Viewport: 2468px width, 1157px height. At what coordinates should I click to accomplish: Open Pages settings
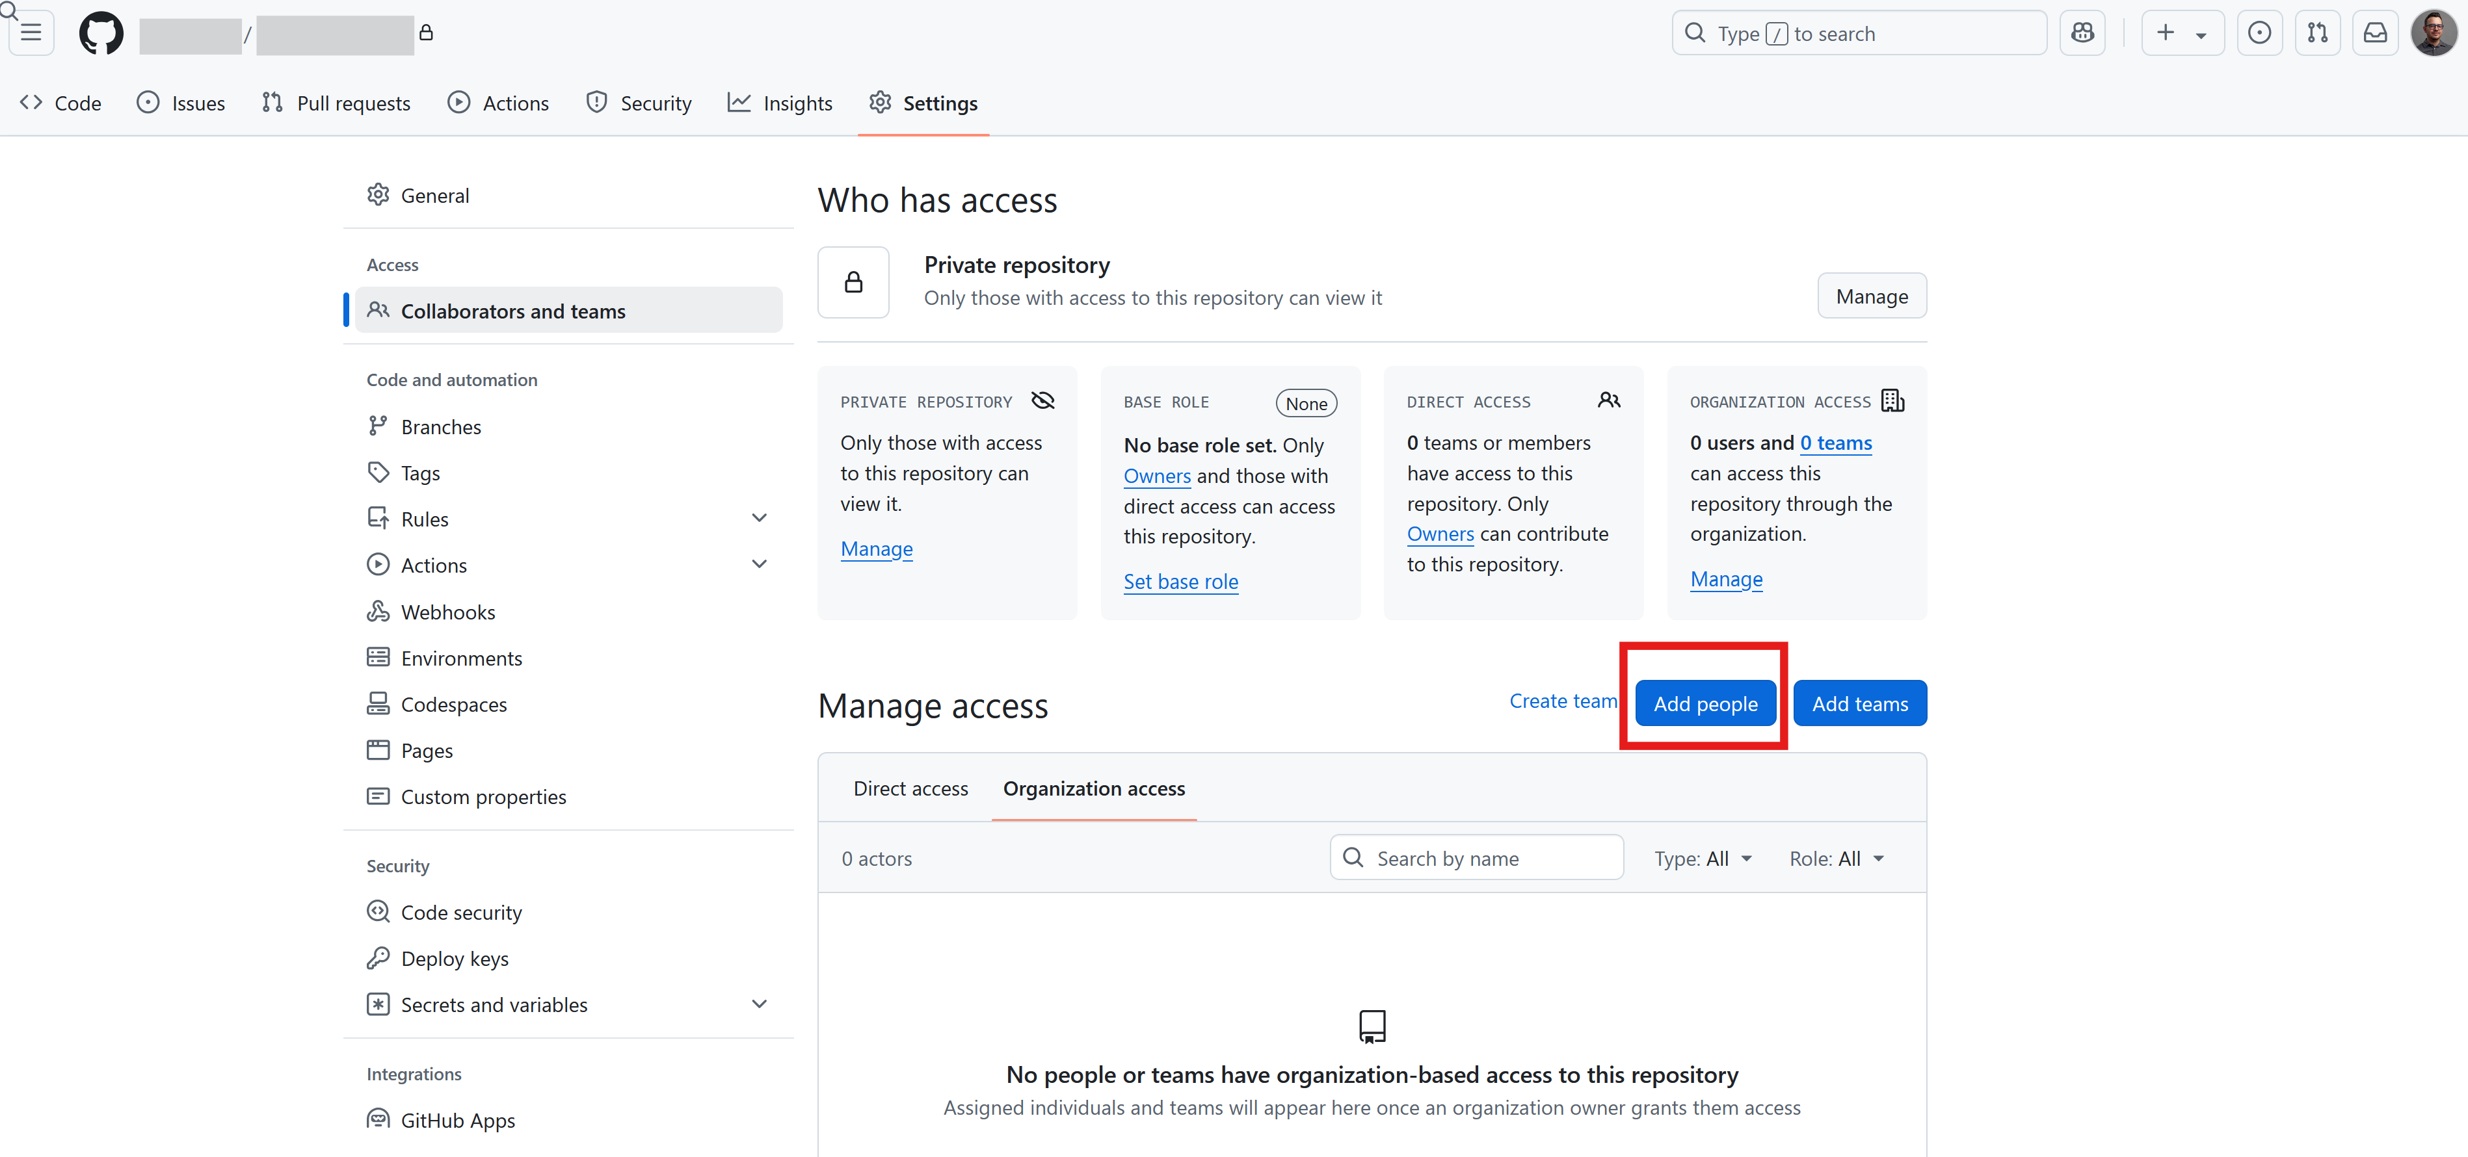(x=568, y=750)
